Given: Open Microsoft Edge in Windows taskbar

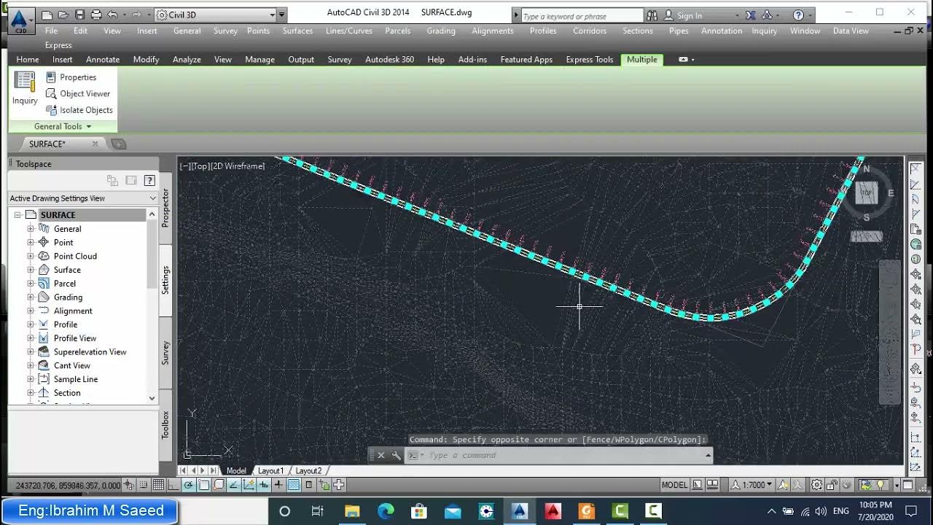Looking at the screenshot, I should point(385,511).
